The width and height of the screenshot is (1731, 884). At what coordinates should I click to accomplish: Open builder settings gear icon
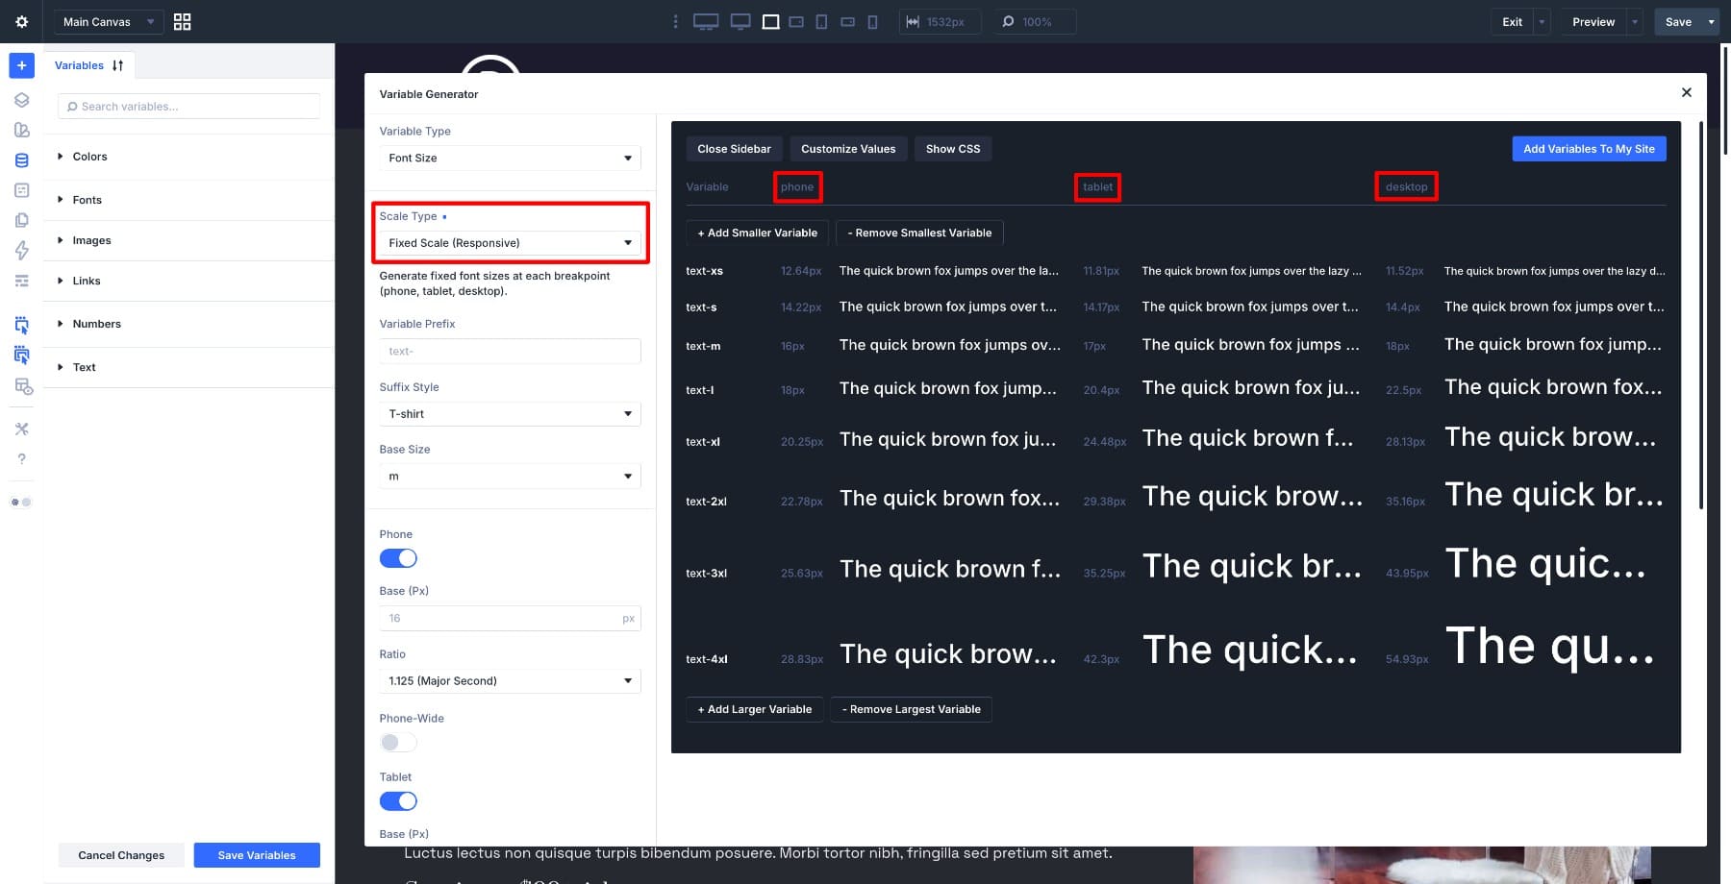(x=21, y=21)
